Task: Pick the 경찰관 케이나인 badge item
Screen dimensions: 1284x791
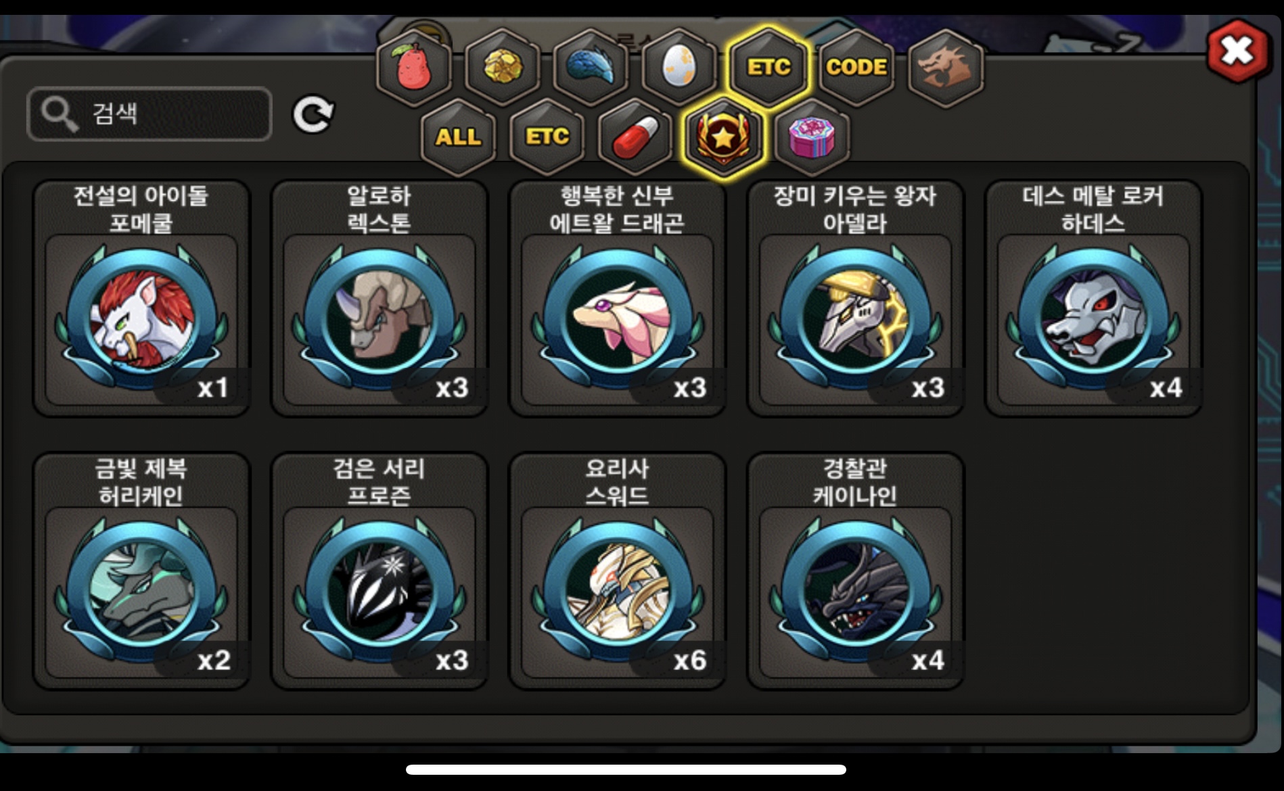Action: (x=856, y=571)
